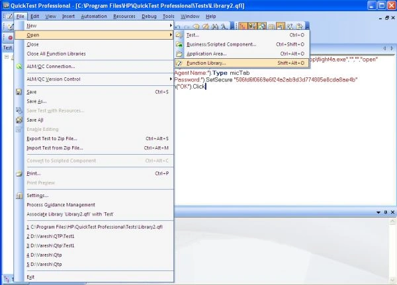Viewport: 397px width, 285px height.
Task: Click the undo arrow toolbar icon
Action: click(177, 26)
